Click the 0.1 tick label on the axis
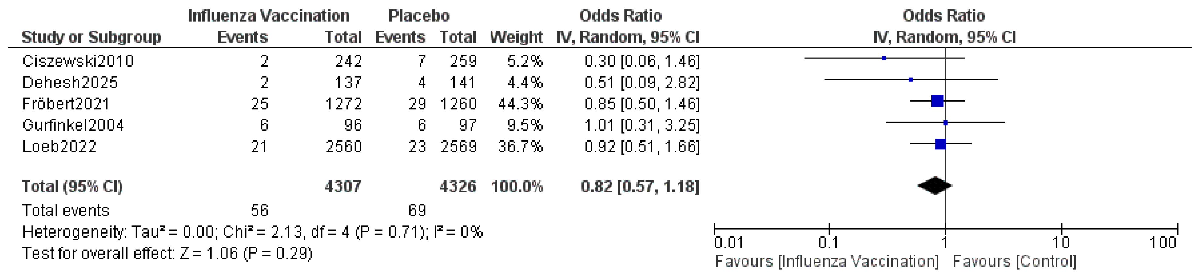The height and width of the screenshot is (280, 1199). pos(828,242)
